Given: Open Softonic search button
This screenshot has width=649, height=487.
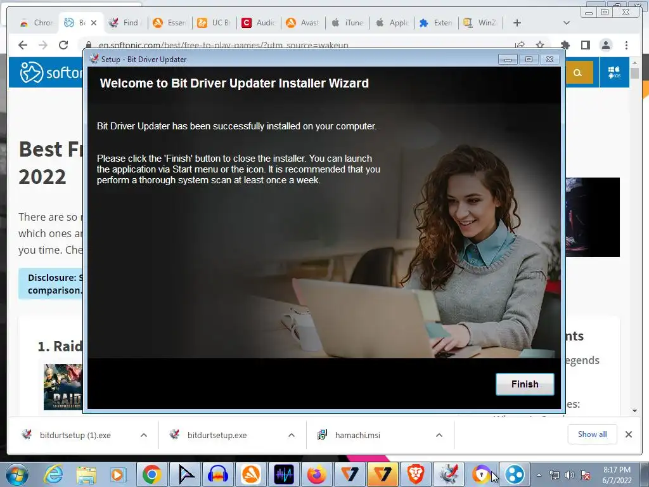Looking at the screenshot, I should (x=578, y=73).
